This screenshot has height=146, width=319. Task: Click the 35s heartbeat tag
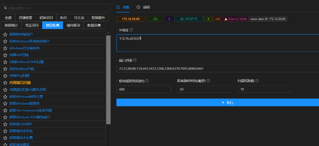tap(156, 19)
